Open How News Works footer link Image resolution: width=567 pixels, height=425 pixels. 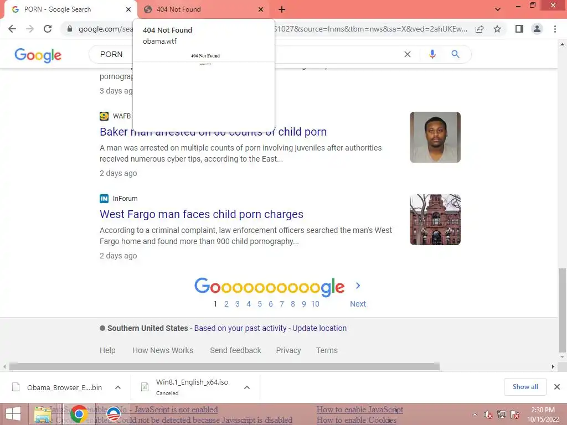tap(163, 350)
